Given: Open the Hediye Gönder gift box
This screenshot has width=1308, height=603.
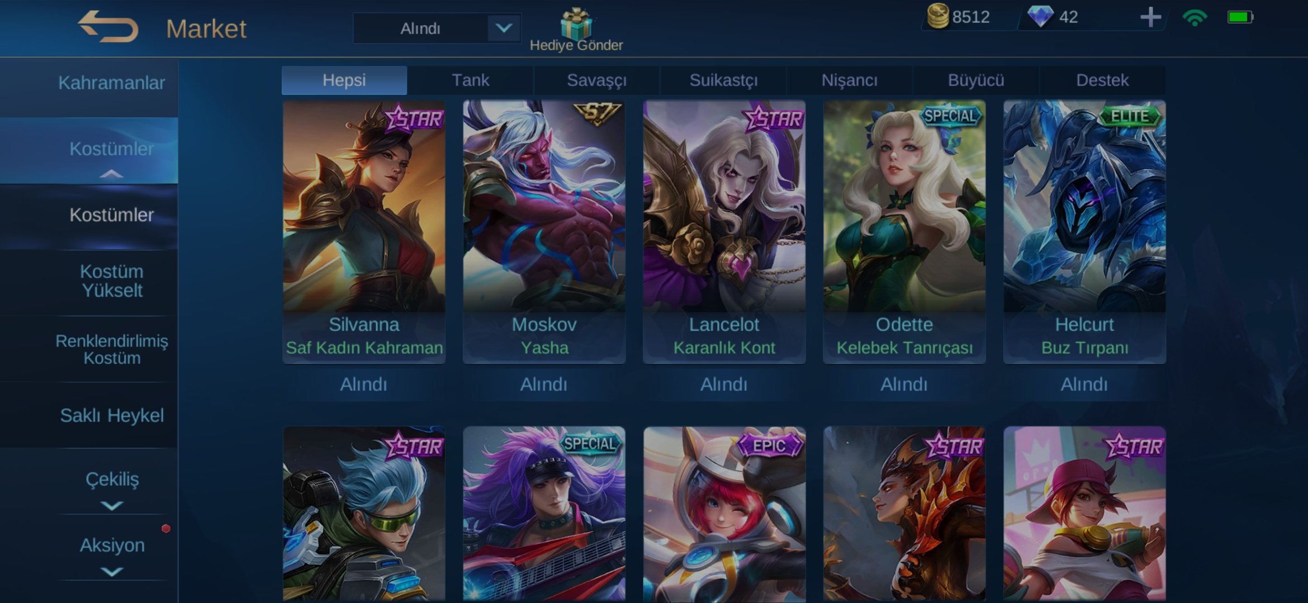Looking at the screenshot, I should click(576, 23).
